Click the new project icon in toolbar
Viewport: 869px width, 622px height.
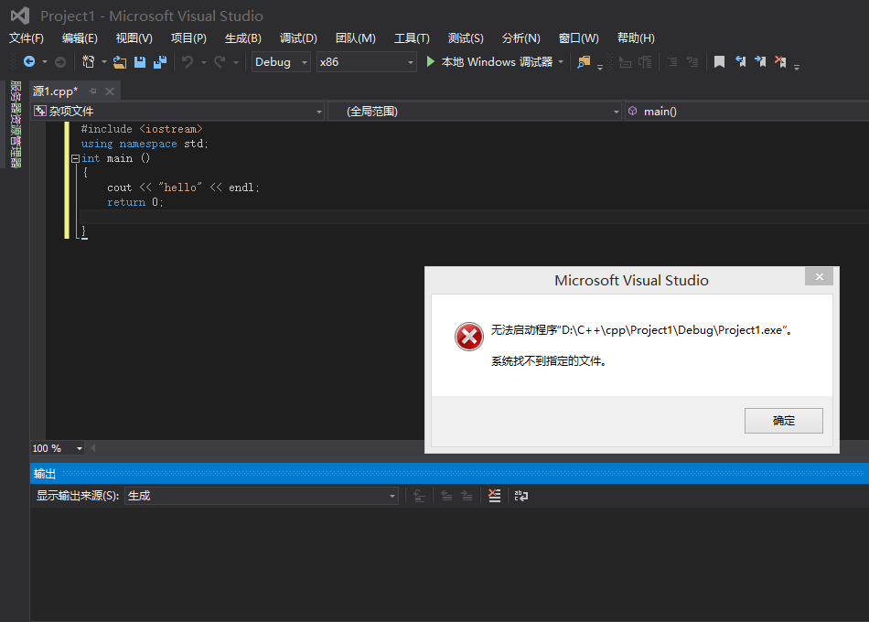88,62
